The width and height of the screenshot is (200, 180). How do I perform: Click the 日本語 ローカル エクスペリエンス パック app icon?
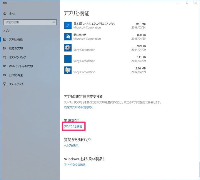(x=68, y=26)
